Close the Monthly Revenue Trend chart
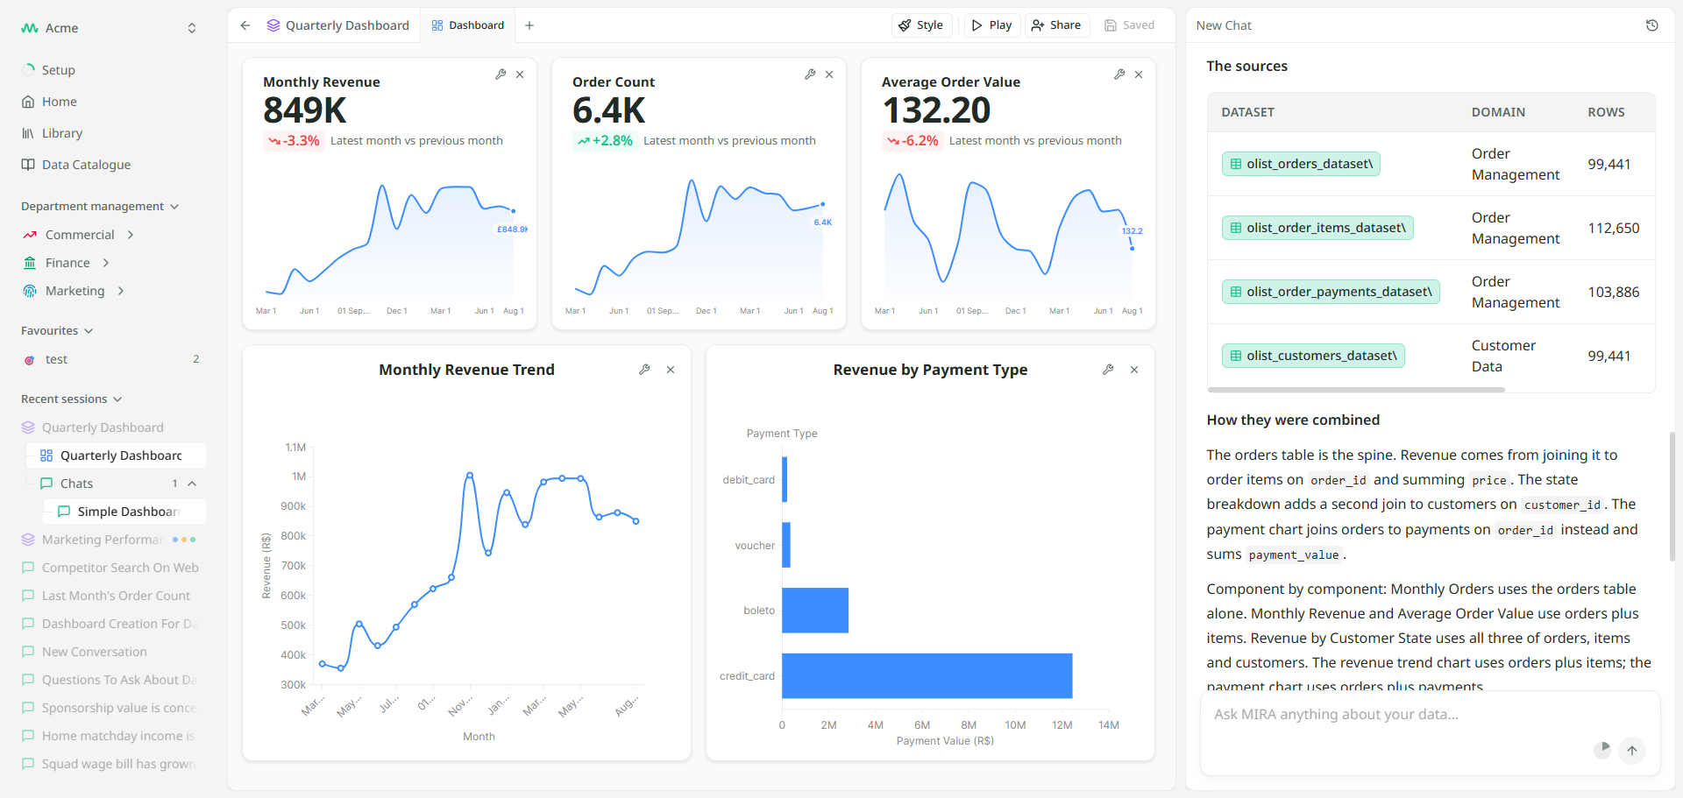The width and height of the screenshot is (1683, 798). (x=671, y=370)
